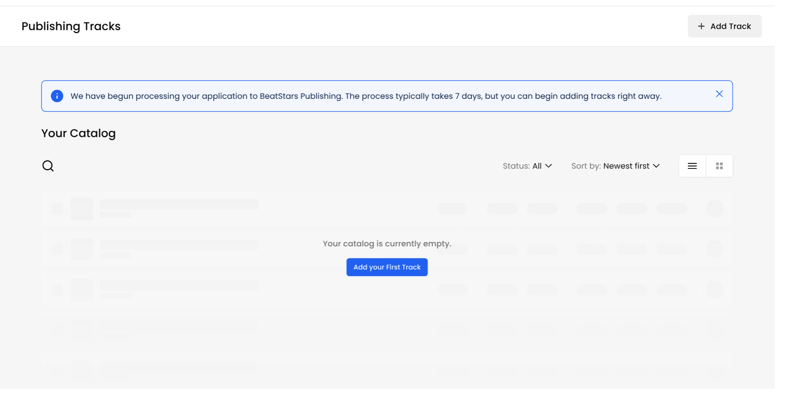Open the Sort by Newest first dropdown
Screen dimensions: 786x412
tap(616, 166)
